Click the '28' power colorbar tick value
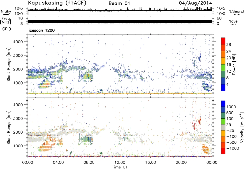245x169 pixels. (228, 45)
